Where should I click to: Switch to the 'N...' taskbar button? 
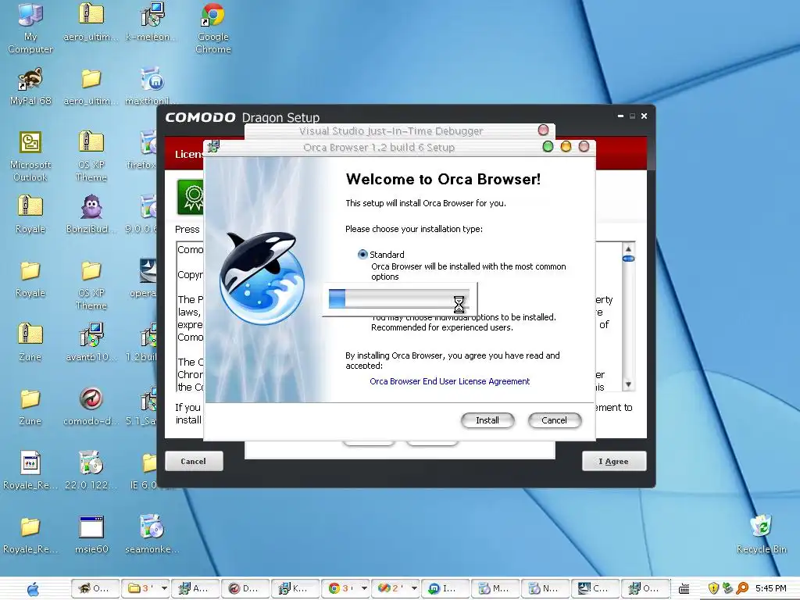coord(545,588)
